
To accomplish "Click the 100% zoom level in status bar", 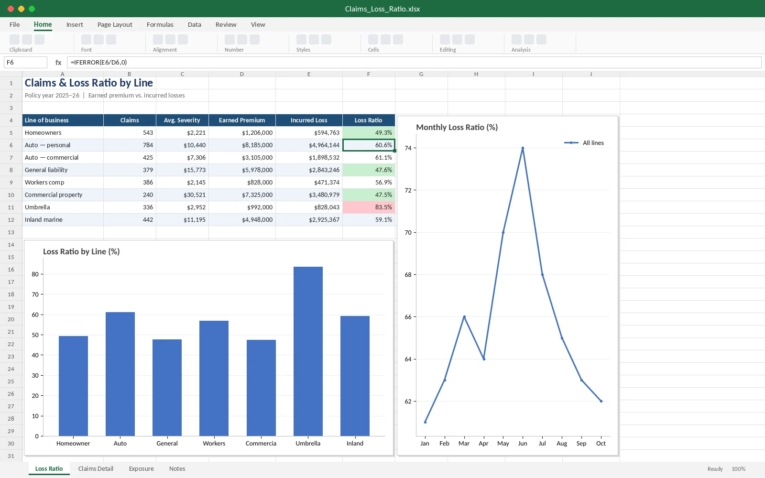I will [738, 469].
